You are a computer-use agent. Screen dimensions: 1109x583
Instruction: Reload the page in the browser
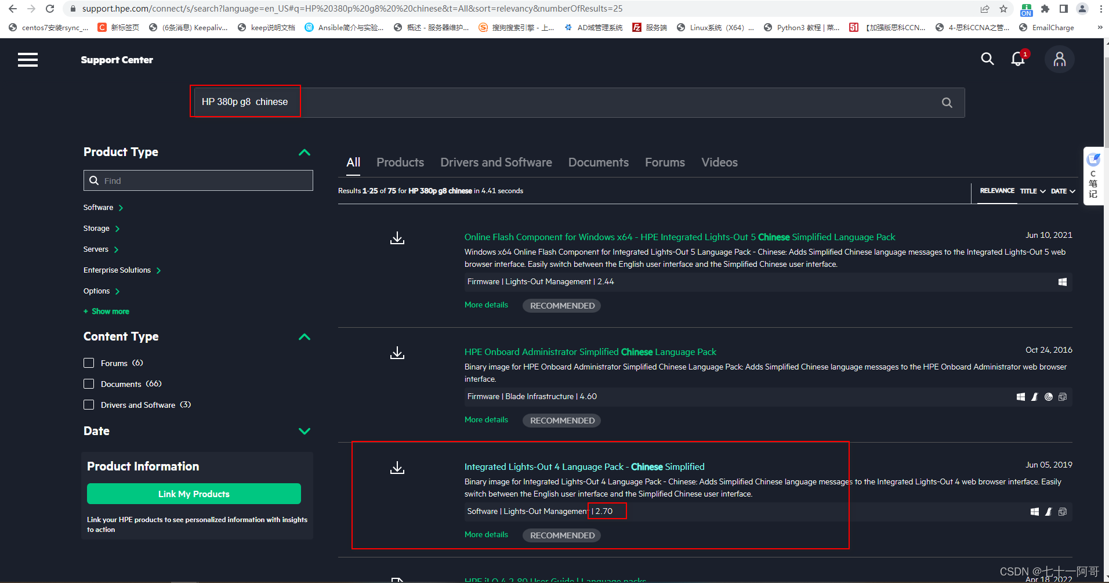click(x=50, y=9)
